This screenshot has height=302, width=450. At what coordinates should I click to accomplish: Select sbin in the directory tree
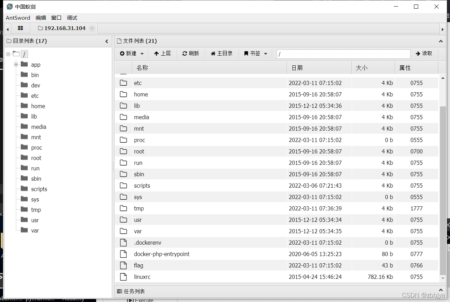(36, 179)
